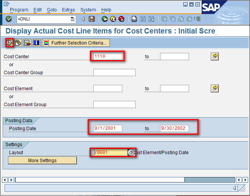This screenshot has height=196, width=250.
Task: Open the Layout field value help
Action: tap(131, 153)
